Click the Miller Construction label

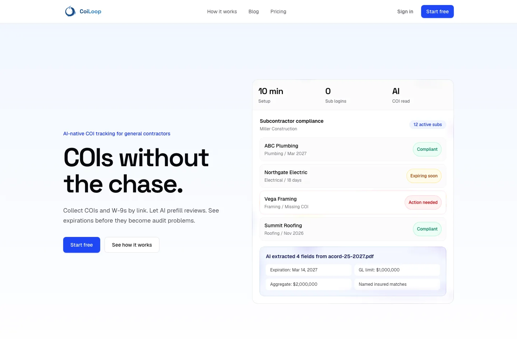coord(279,129)
